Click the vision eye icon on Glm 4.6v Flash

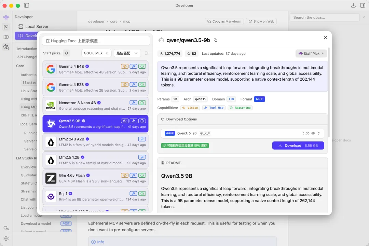125,175
